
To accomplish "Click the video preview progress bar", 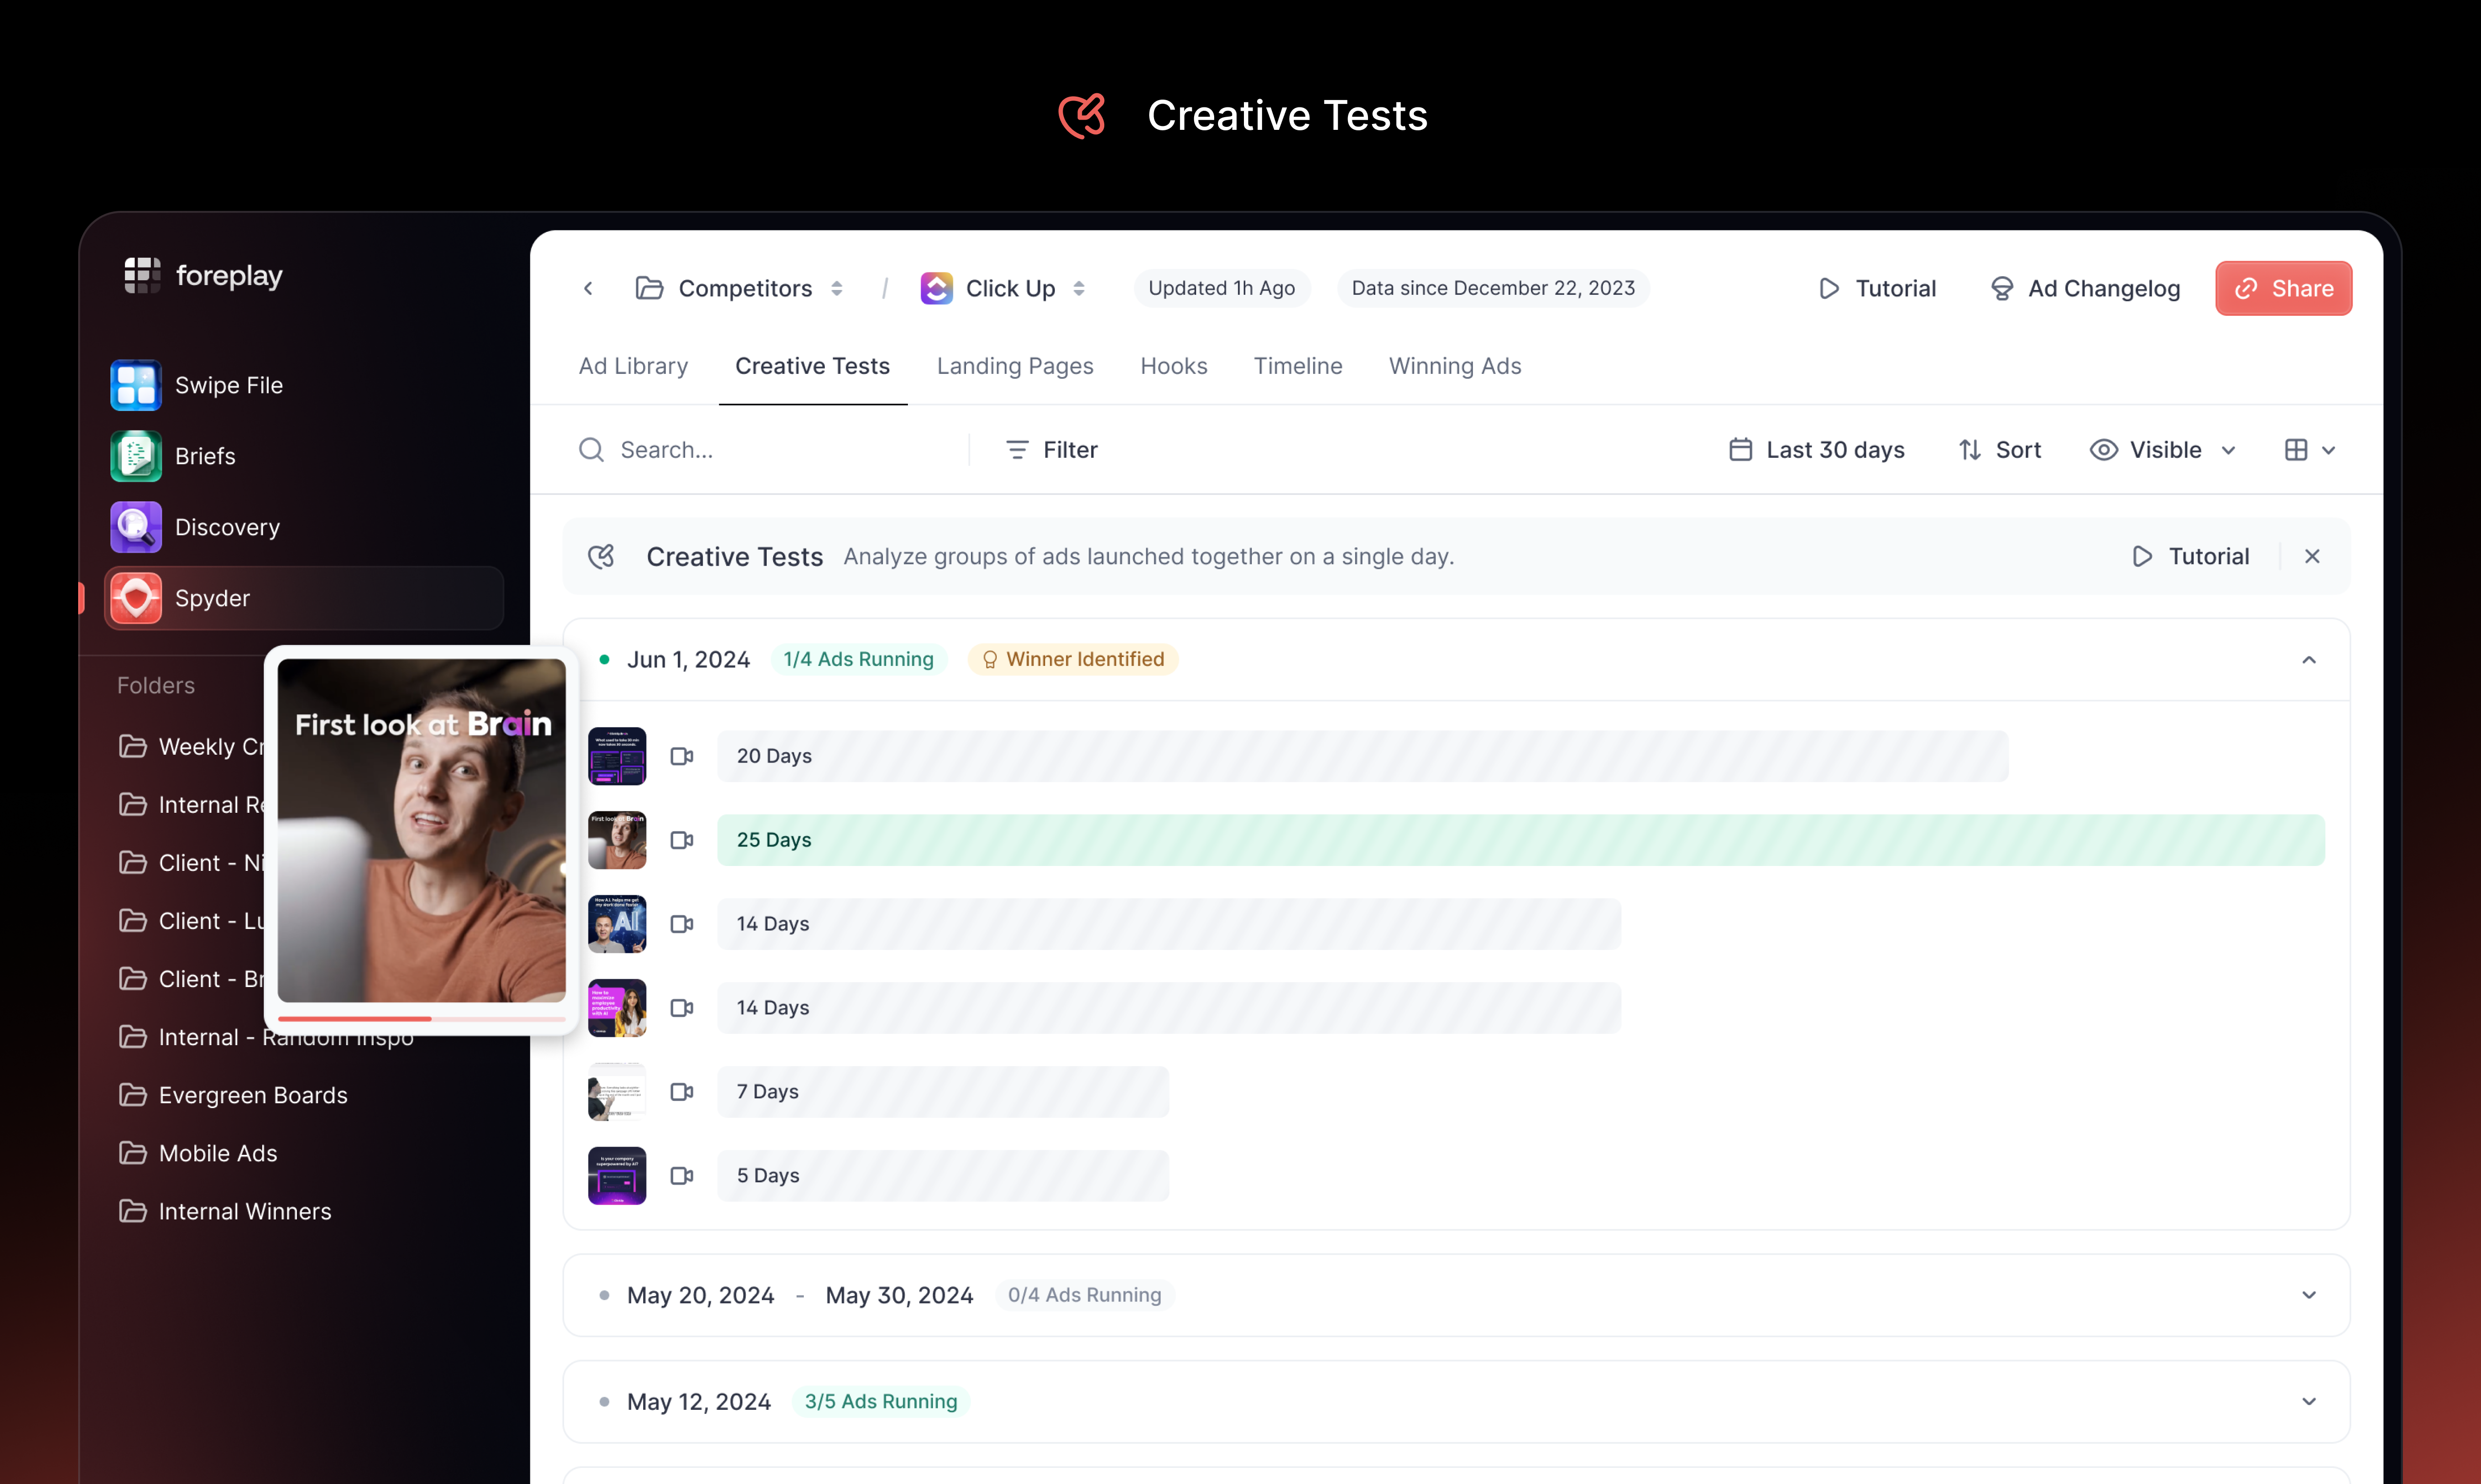I will pos(421,1018).
